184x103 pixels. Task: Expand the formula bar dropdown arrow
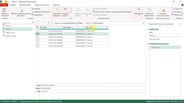point(143,23)
